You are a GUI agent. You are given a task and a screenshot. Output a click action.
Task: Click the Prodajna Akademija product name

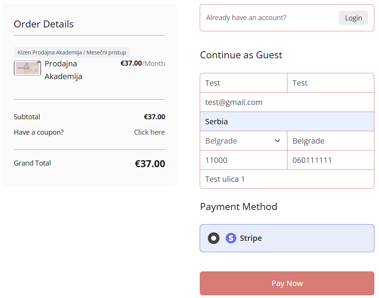(63, 70)
